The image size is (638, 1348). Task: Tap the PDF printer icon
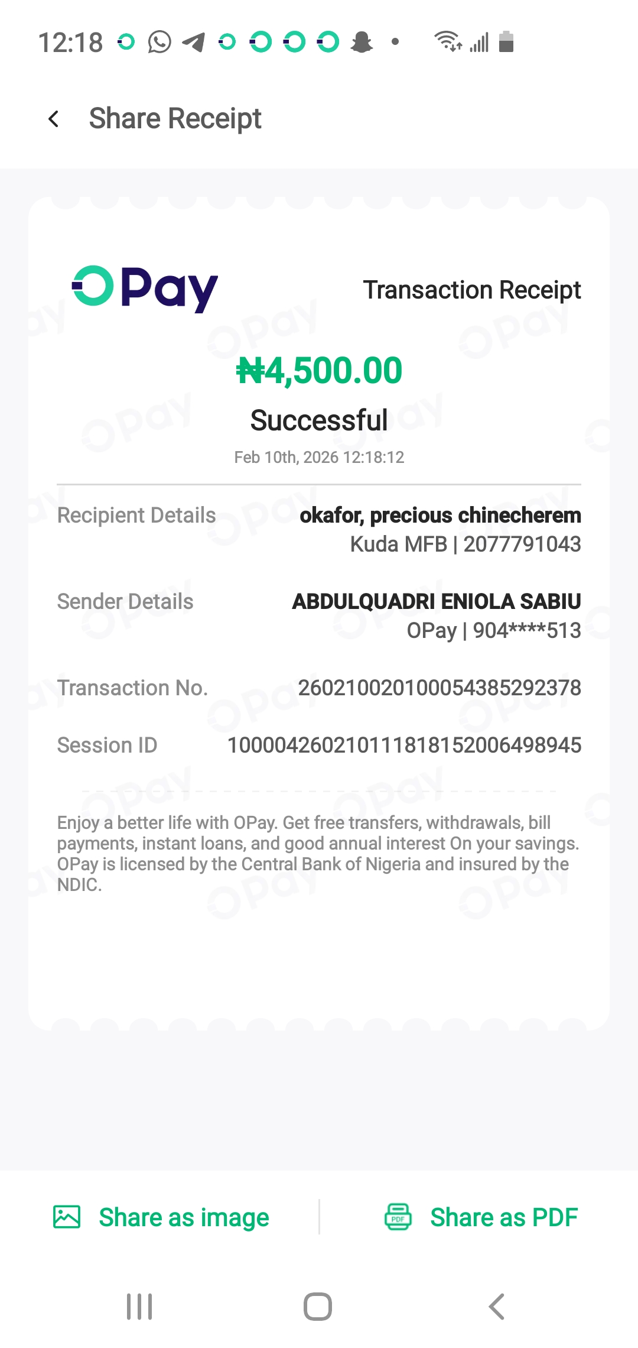(x=398, y=1217)
